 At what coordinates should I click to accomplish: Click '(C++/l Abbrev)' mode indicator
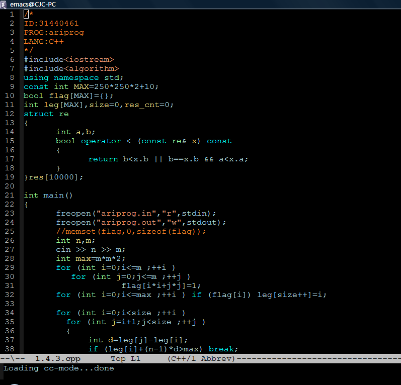[201, 359]
